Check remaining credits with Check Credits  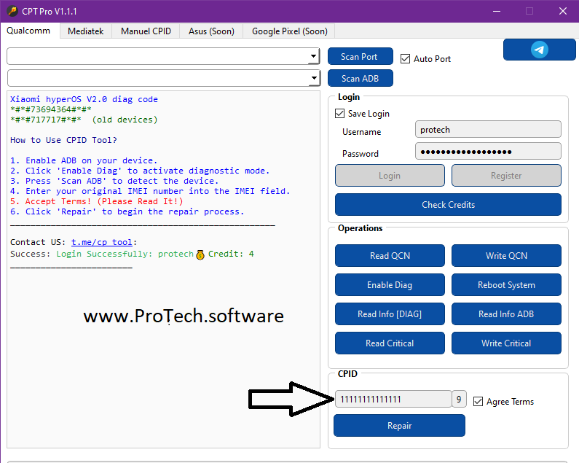tap(449, 204)
